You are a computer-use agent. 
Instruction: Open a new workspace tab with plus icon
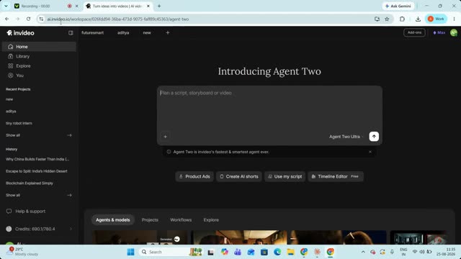pyautogui.click(x=168, y=32)
